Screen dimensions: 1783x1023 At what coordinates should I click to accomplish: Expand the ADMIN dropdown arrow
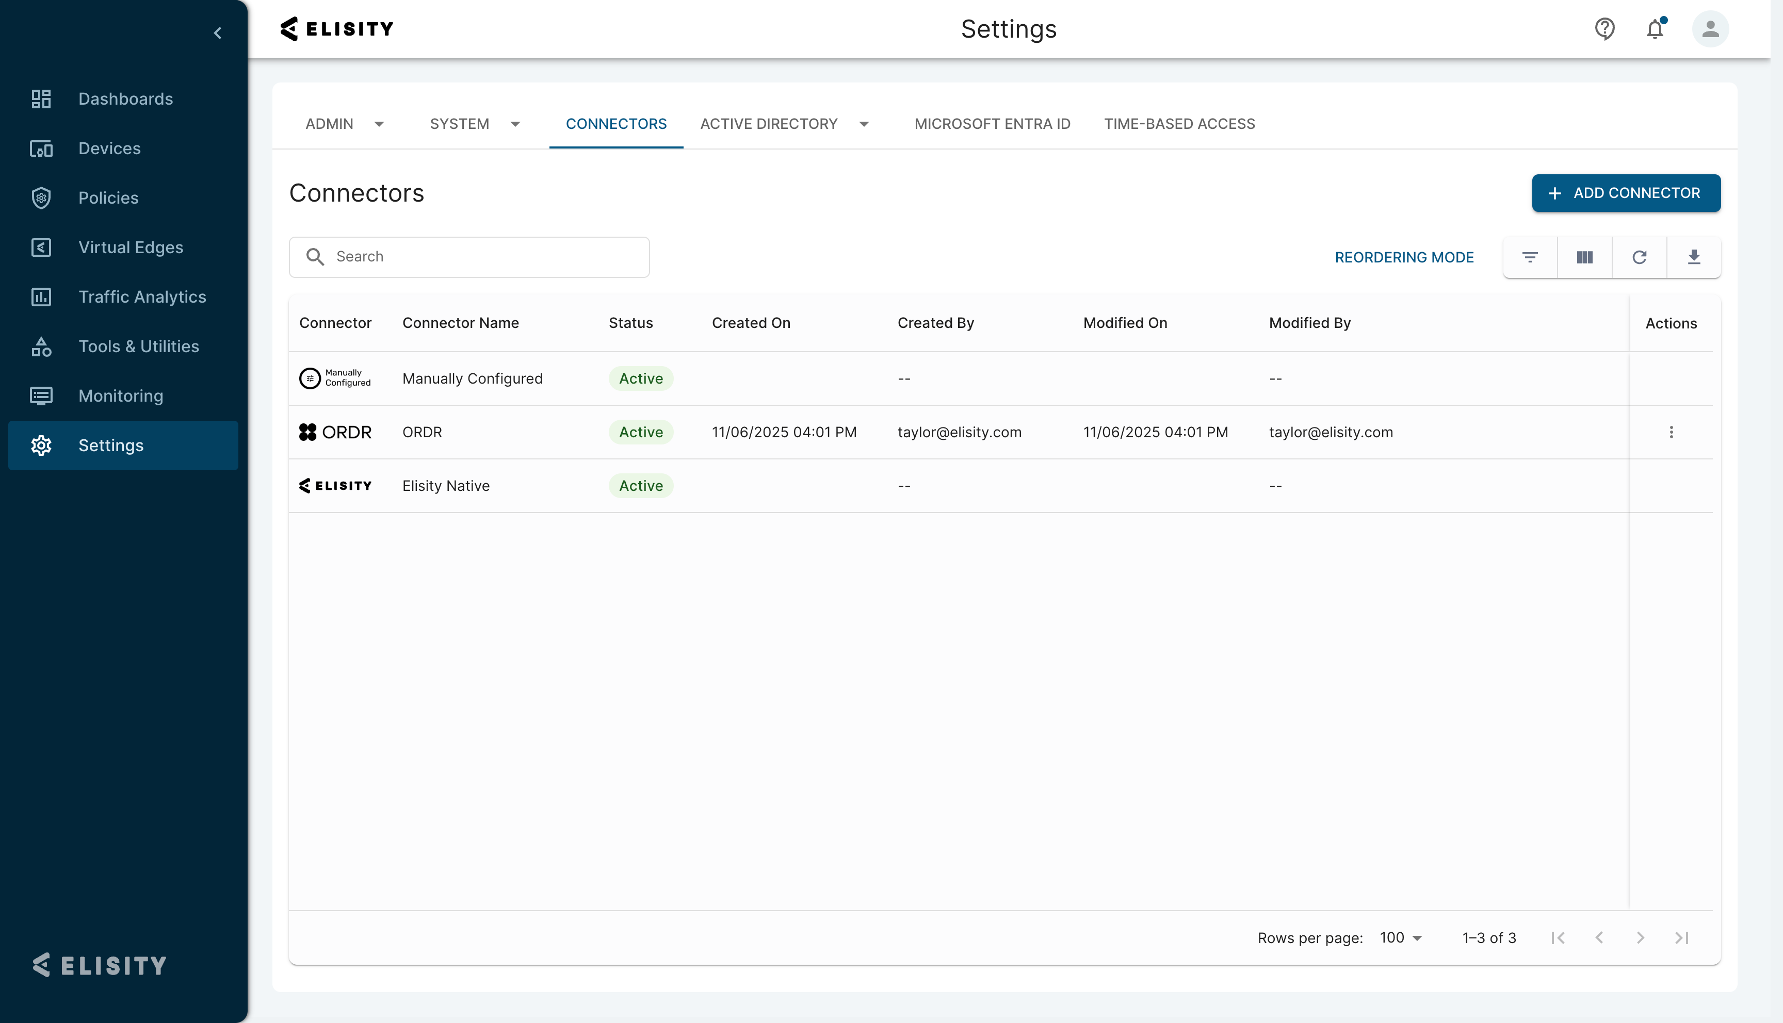coord(379,124)
